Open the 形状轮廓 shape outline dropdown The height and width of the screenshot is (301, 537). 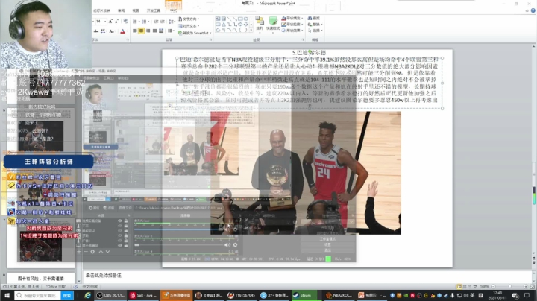click(292, 25)
